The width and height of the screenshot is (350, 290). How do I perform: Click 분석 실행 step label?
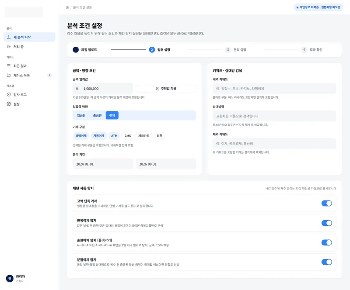tap(240, 50)
